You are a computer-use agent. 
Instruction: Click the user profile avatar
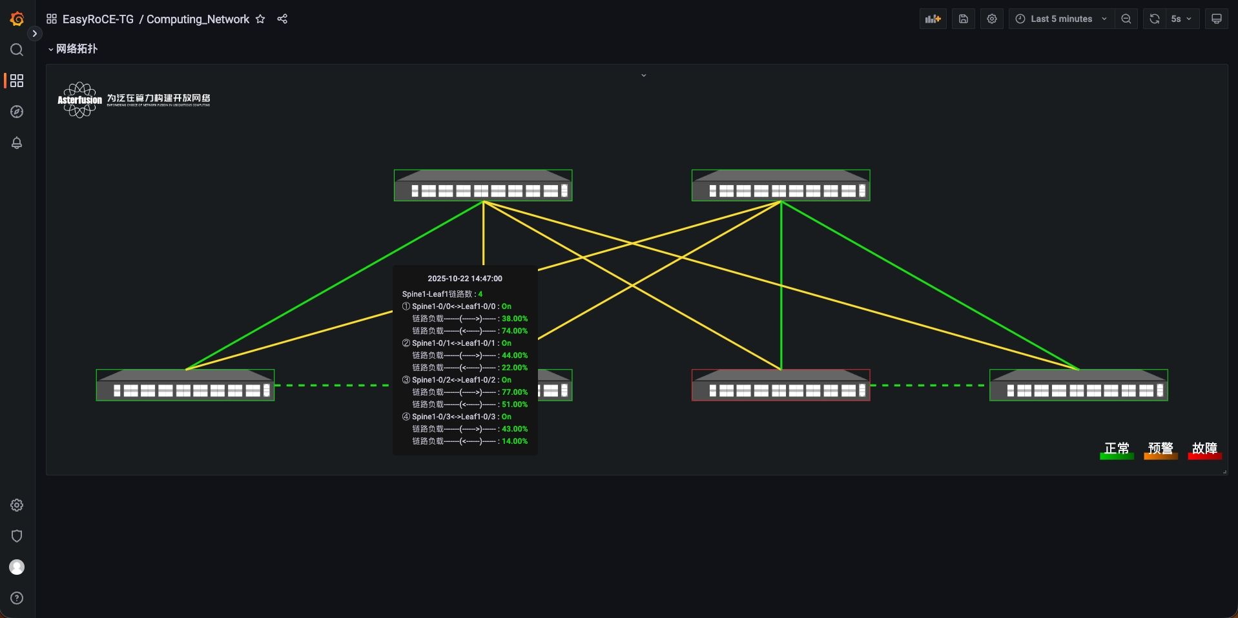tap(17, 567)
